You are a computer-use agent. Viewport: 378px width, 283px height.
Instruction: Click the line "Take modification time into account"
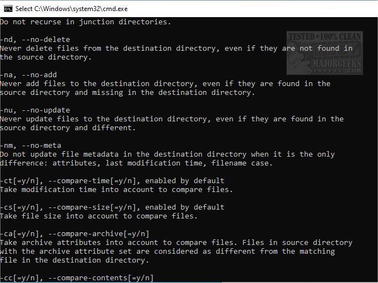pos(78,189)
